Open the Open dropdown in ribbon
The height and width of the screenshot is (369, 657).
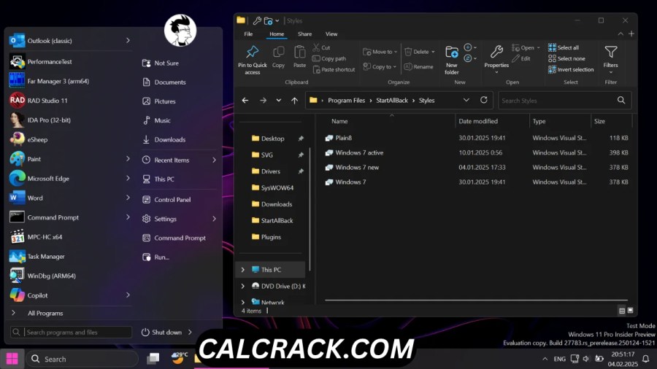pos(526,47)
